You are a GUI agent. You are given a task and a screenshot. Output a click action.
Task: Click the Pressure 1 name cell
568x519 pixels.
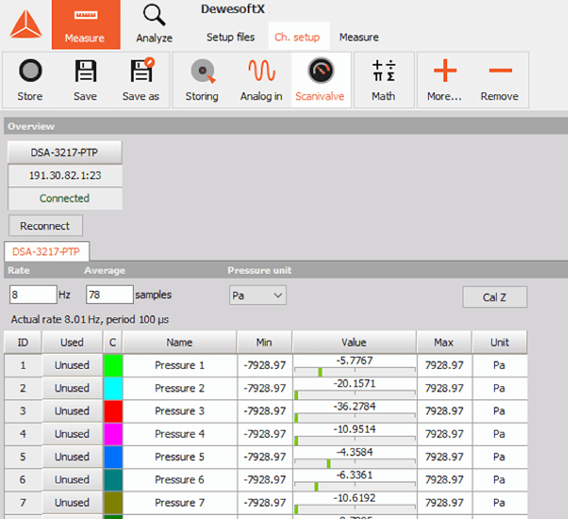point(180,365)
